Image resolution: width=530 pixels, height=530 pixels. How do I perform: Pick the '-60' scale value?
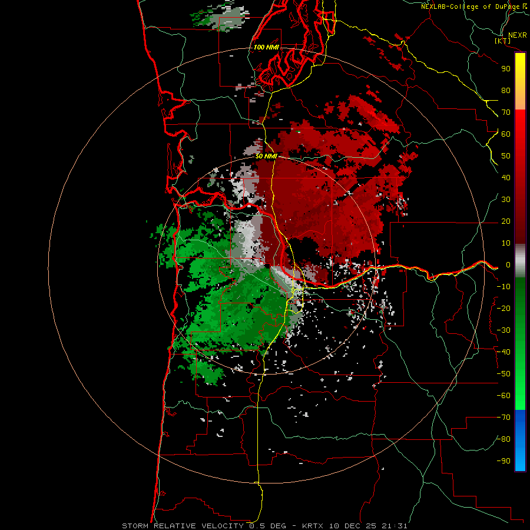503,396
